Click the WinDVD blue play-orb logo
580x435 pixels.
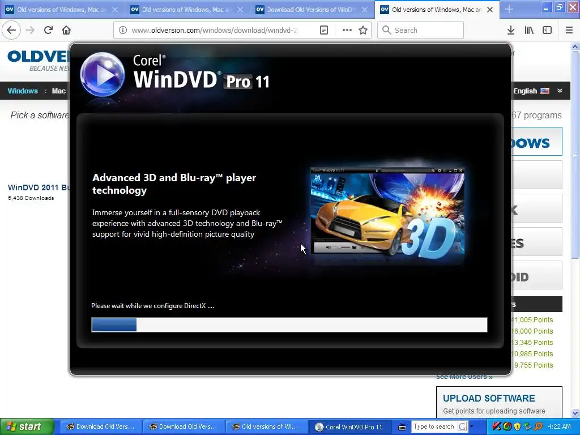[103, 74]
